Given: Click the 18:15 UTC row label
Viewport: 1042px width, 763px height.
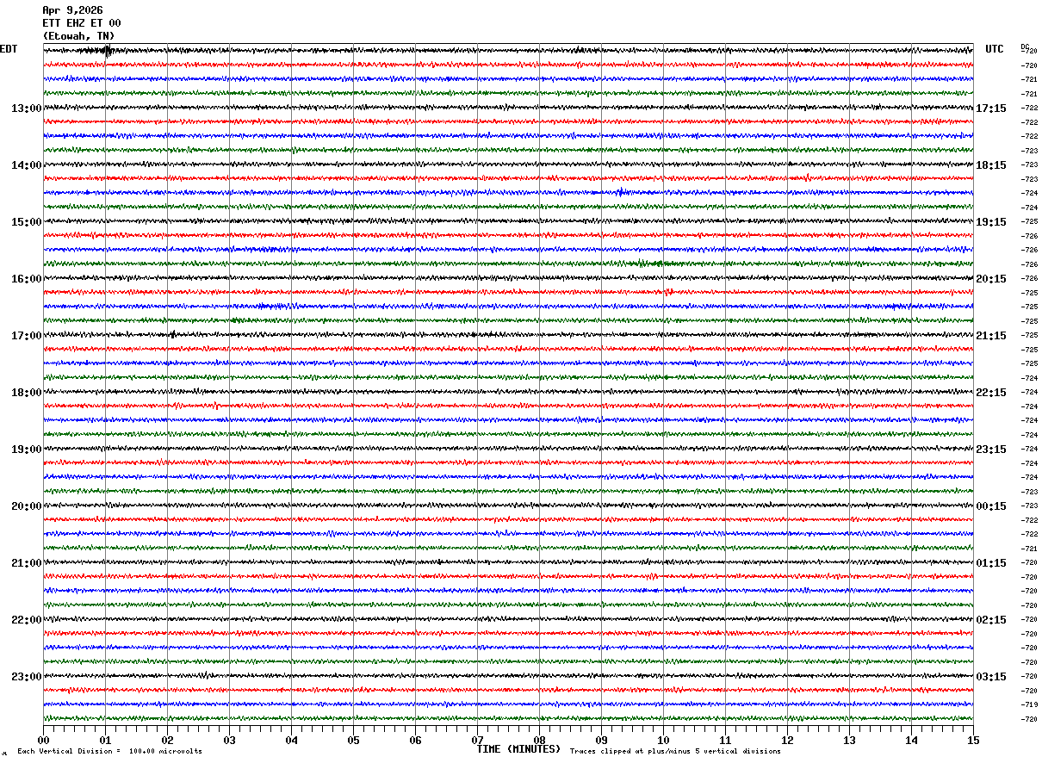Looking at the screenshot, I should coord(990,165).
